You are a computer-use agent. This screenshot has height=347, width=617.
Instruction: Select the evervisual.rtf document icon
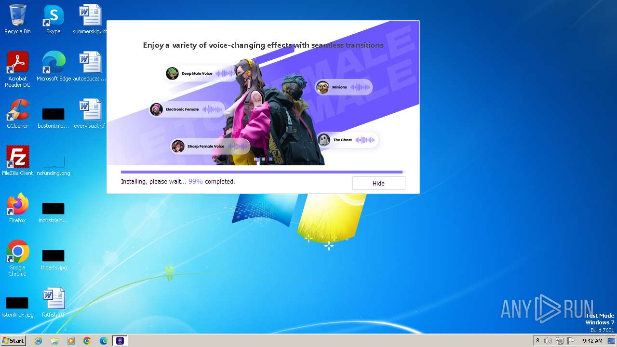coord(90,114)
